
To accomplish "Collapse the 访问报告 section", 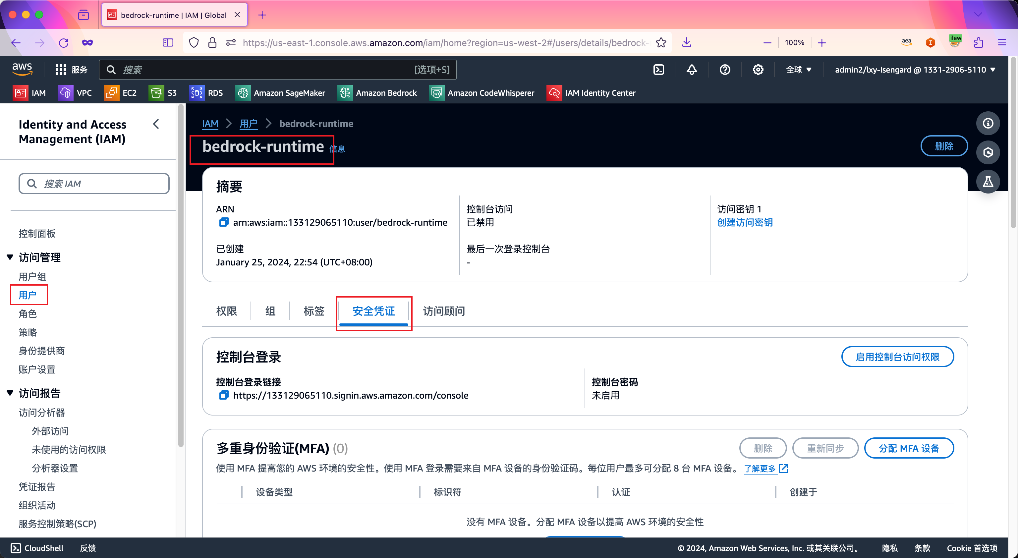I will tap(10, 392).
